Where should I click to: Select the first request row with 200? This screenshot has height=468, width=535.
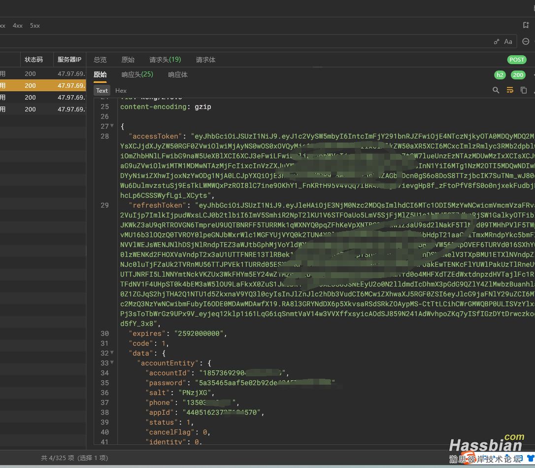(43, 74)
